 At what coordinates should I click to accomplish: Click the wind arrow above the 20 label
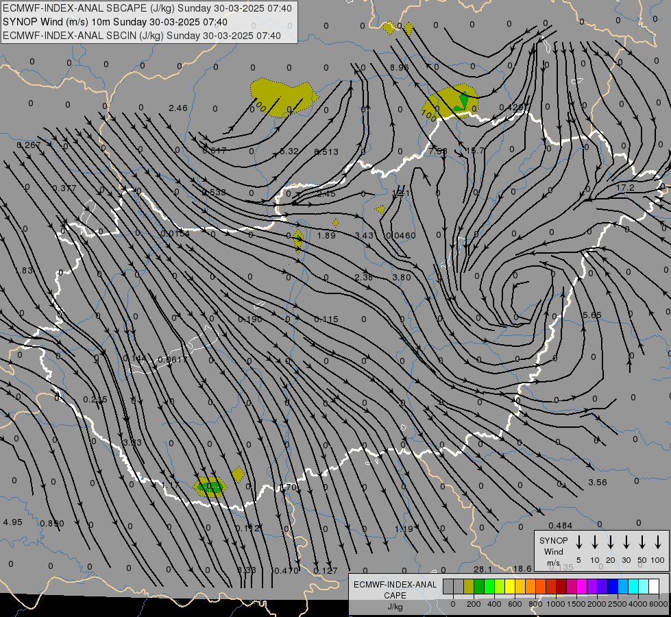[x=611, y=542]
